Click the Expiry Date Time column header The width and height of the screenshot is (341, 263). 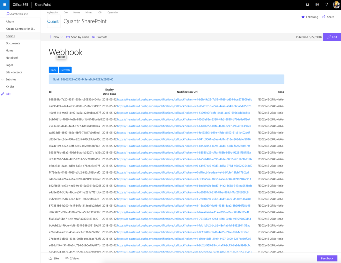pos(109,92)
